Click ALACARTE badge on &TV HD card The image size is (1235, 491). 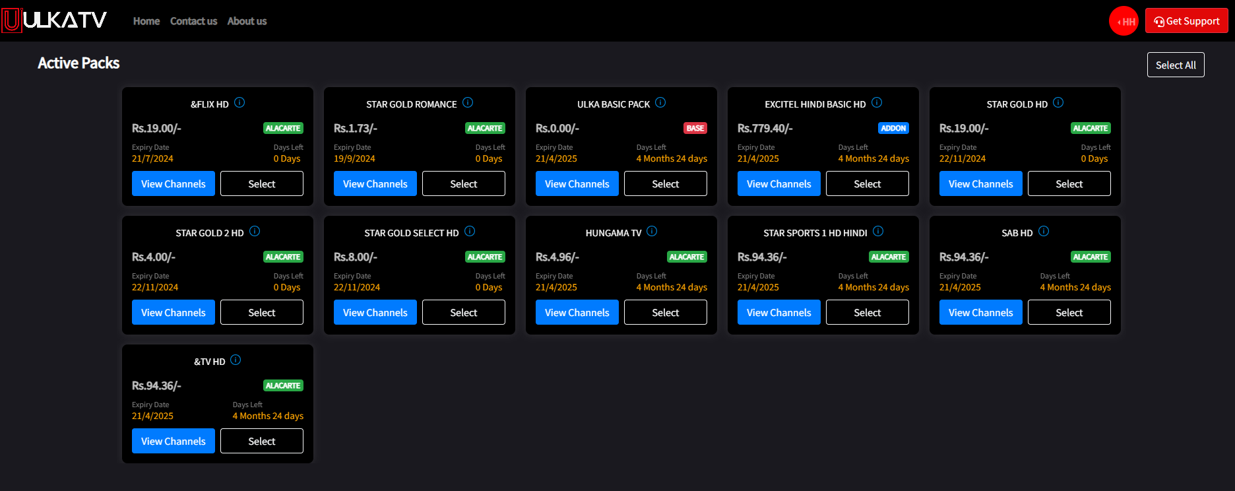pyautogui.click(x=283, y=385)
